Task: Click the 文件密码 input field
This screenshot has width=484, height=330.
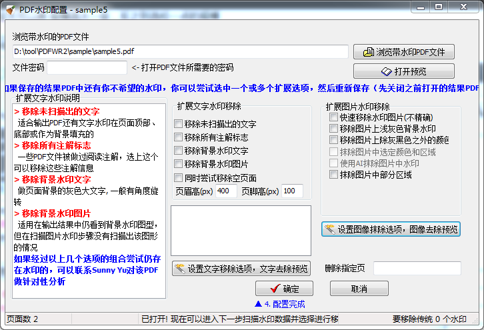Action: [x=87, y=67]
